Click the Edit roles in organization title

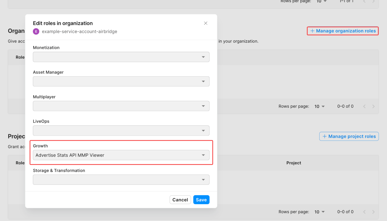pos(63,23)
